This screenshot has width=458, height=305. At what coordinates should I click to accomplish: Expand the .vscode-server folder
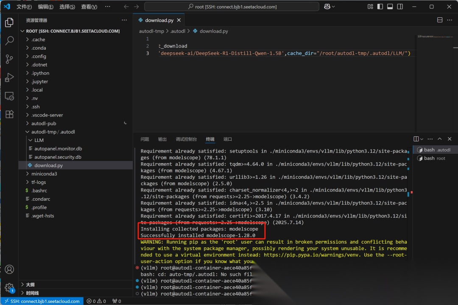click(x=75, y=115)
